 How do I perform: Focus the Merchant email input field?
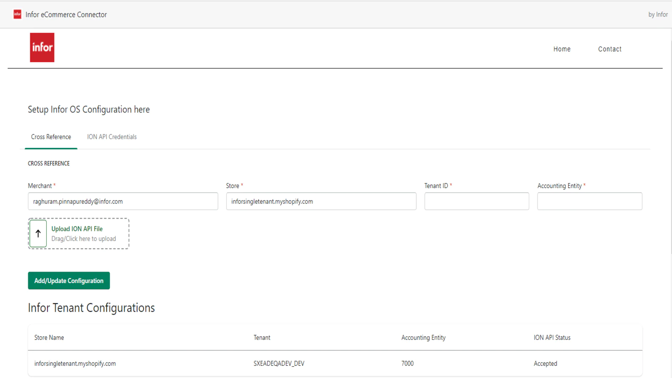(x=123, y=201)
